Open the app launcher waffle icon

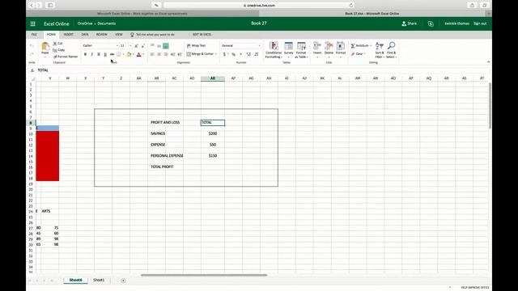point(32,23)
